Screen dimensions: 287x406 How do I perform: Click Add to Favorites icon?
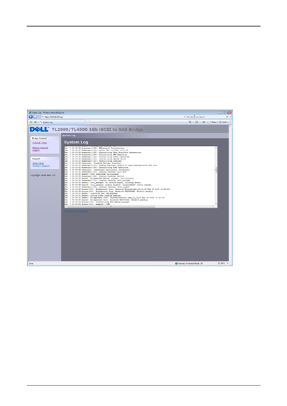tap(35, 122)
